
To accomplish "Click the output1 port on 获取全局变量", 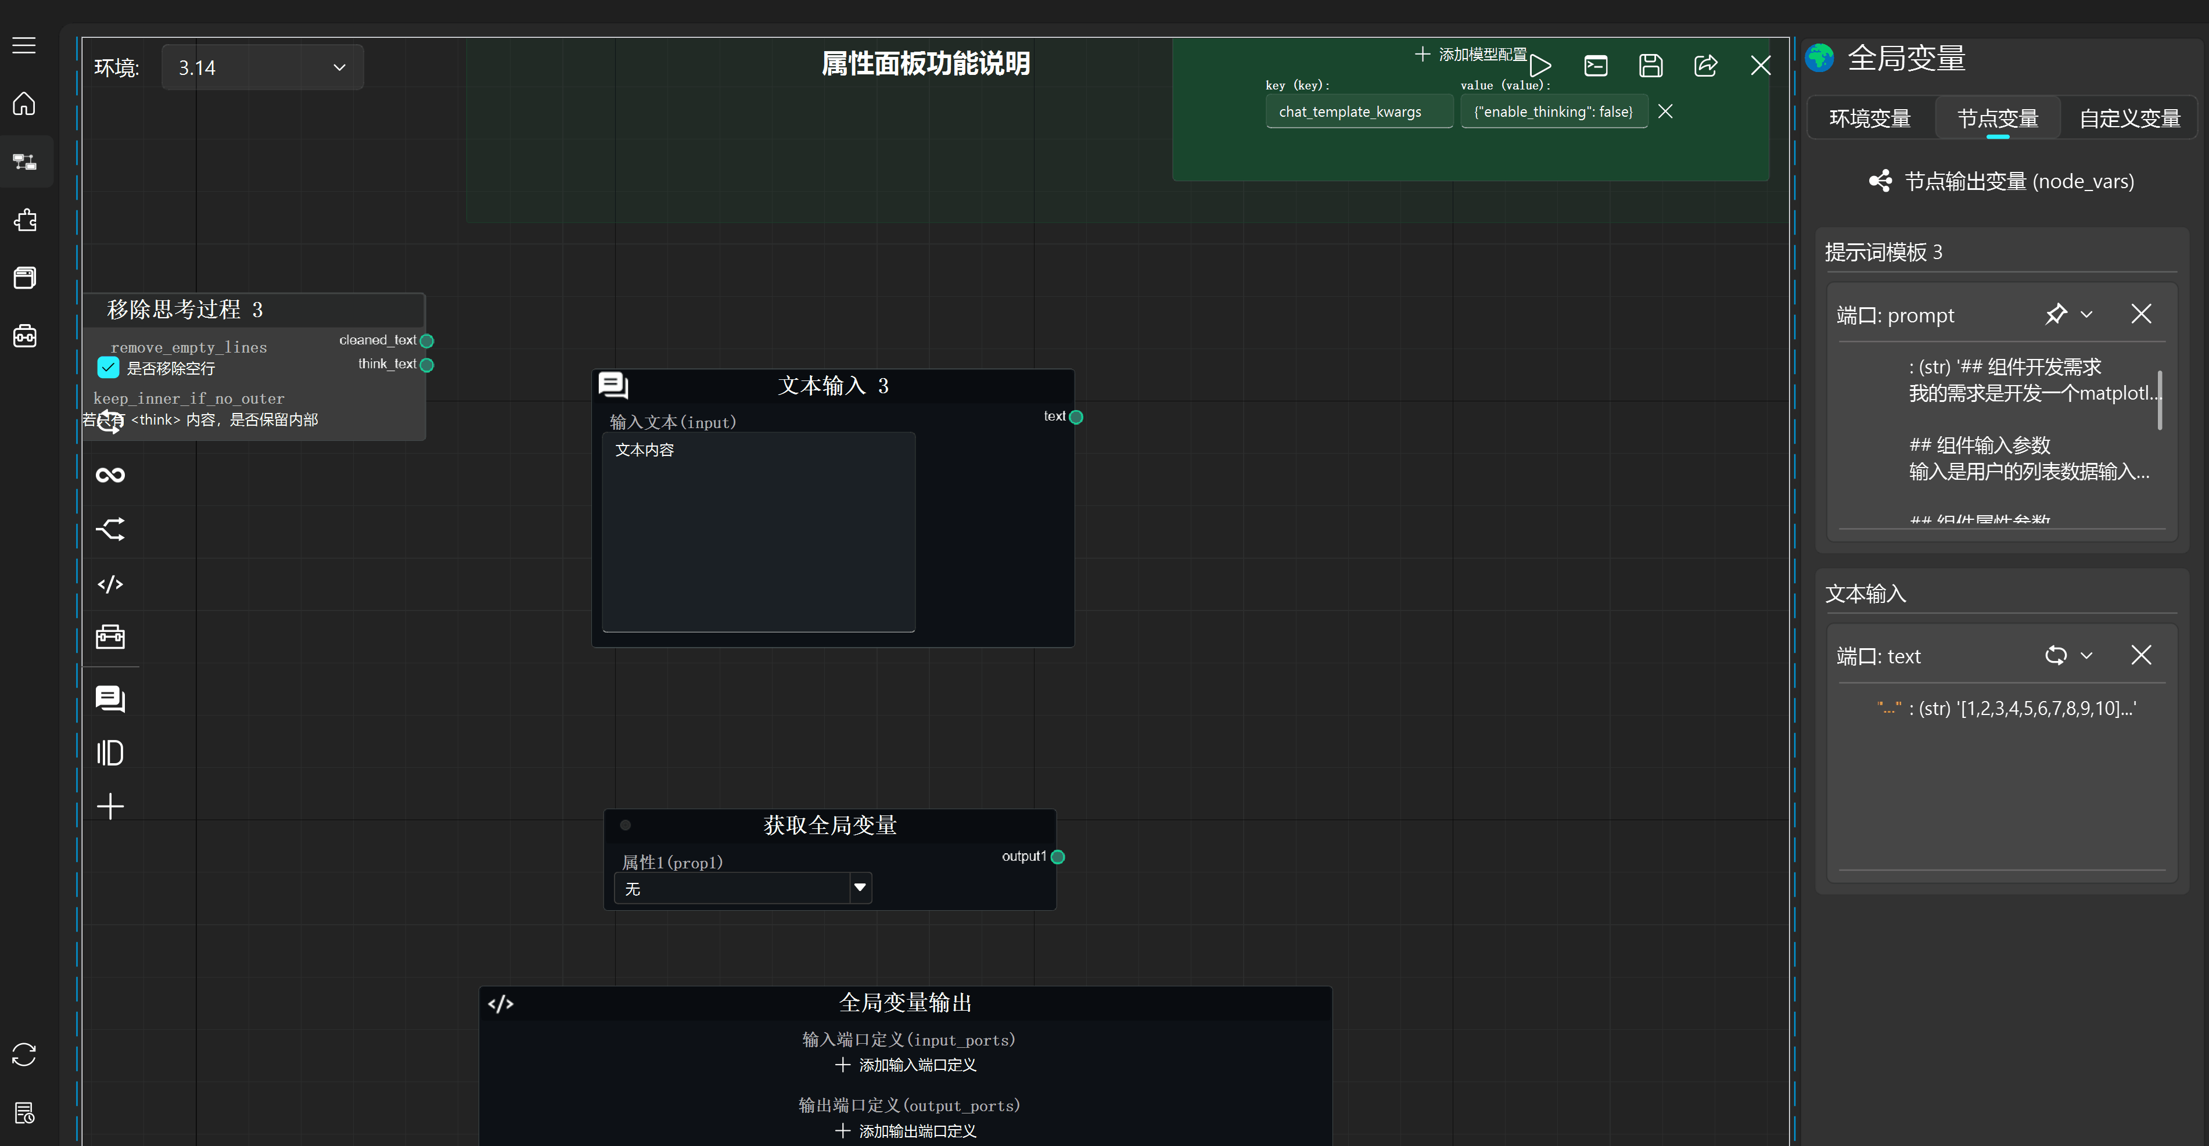I will pyautogui.click(x=1058, y=857).
